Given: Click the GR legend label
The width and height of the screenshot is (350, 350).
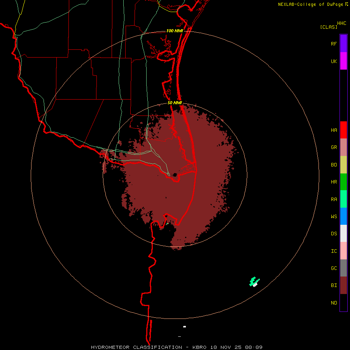Looking at the screenshot, I should point(334,147).
